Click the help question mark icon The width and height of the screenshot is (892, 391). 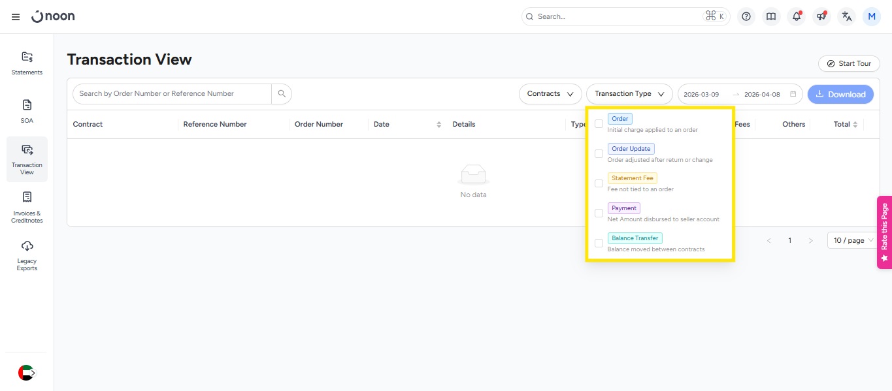coord(746,17)
